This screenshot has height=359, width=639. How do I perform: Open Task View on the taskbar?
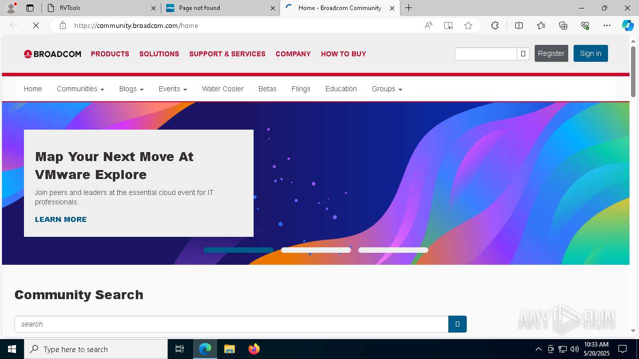(x=180, y=349)
